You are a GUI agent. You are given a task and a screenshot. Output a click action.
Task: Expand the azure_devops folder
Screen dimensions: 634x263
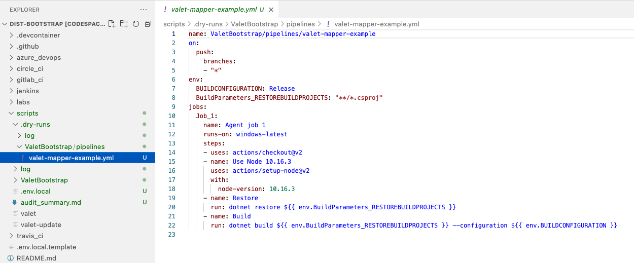tap(39, 57)
